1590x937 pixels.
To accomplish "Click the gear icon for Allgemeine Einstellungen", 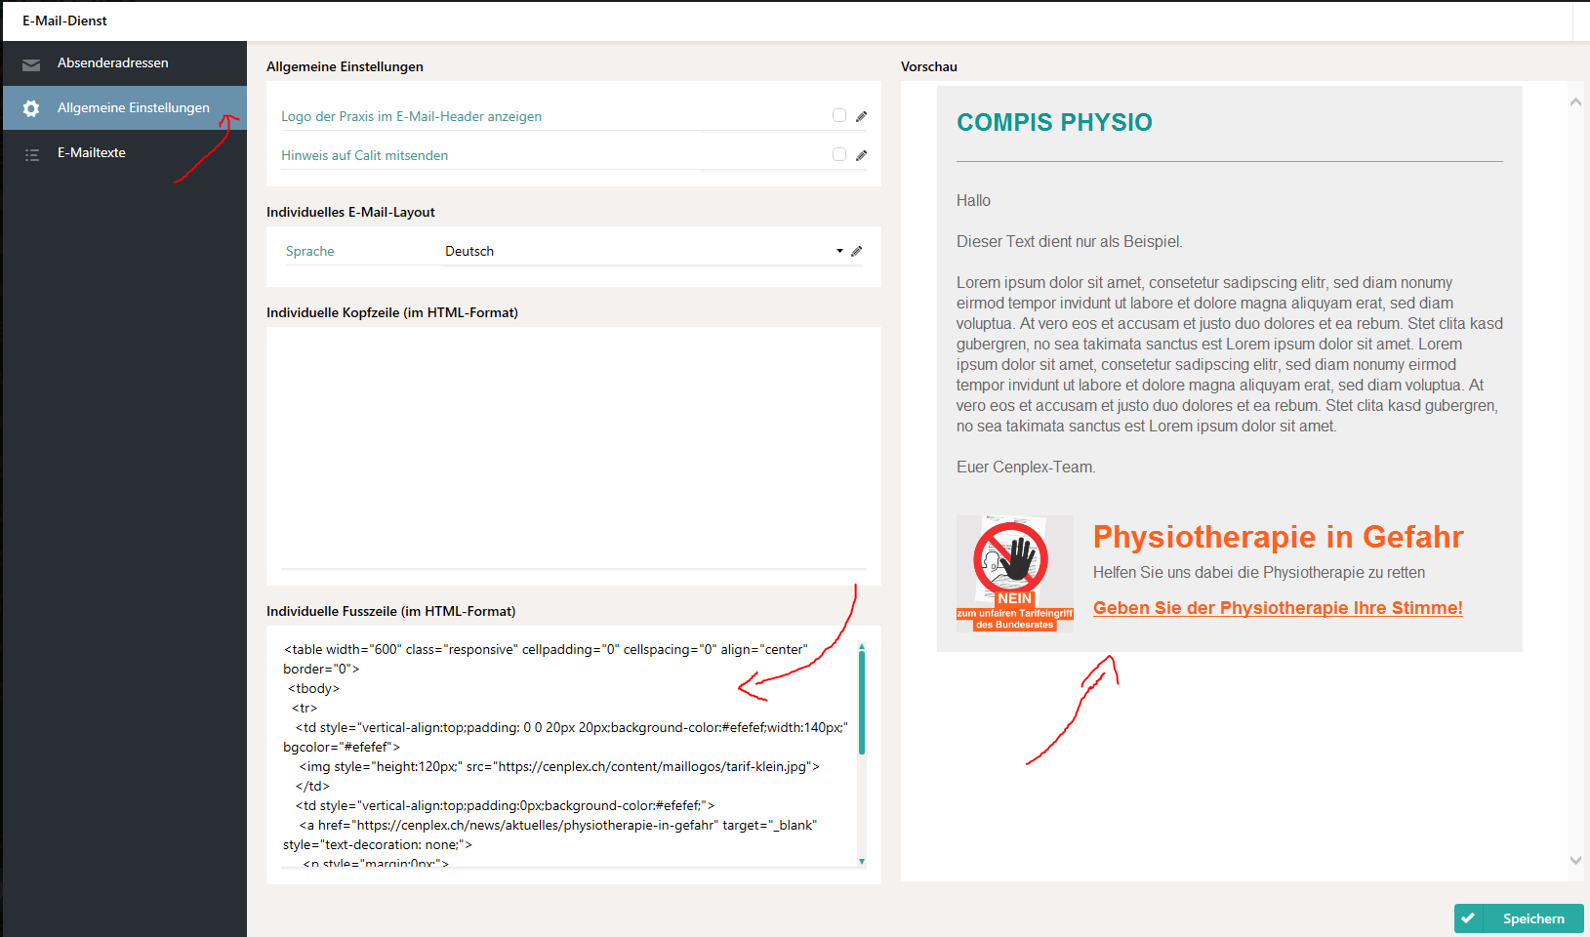I will [x=31, y=108].
